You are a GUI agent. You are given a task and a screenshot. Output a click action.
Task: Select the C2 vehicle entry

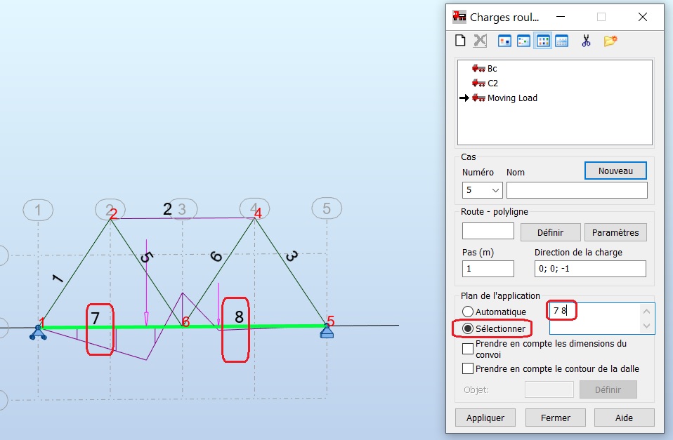(x=492, y=84)
